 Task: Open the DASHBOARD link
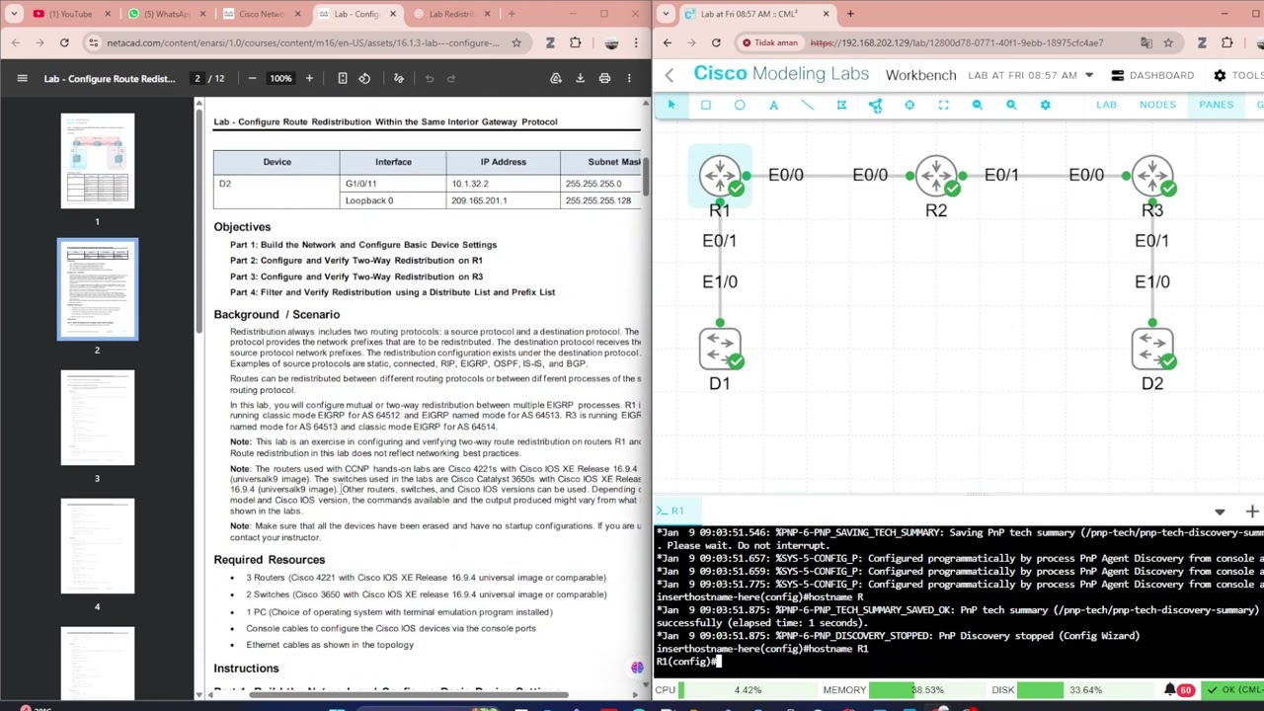click(x=1152, y=75)
